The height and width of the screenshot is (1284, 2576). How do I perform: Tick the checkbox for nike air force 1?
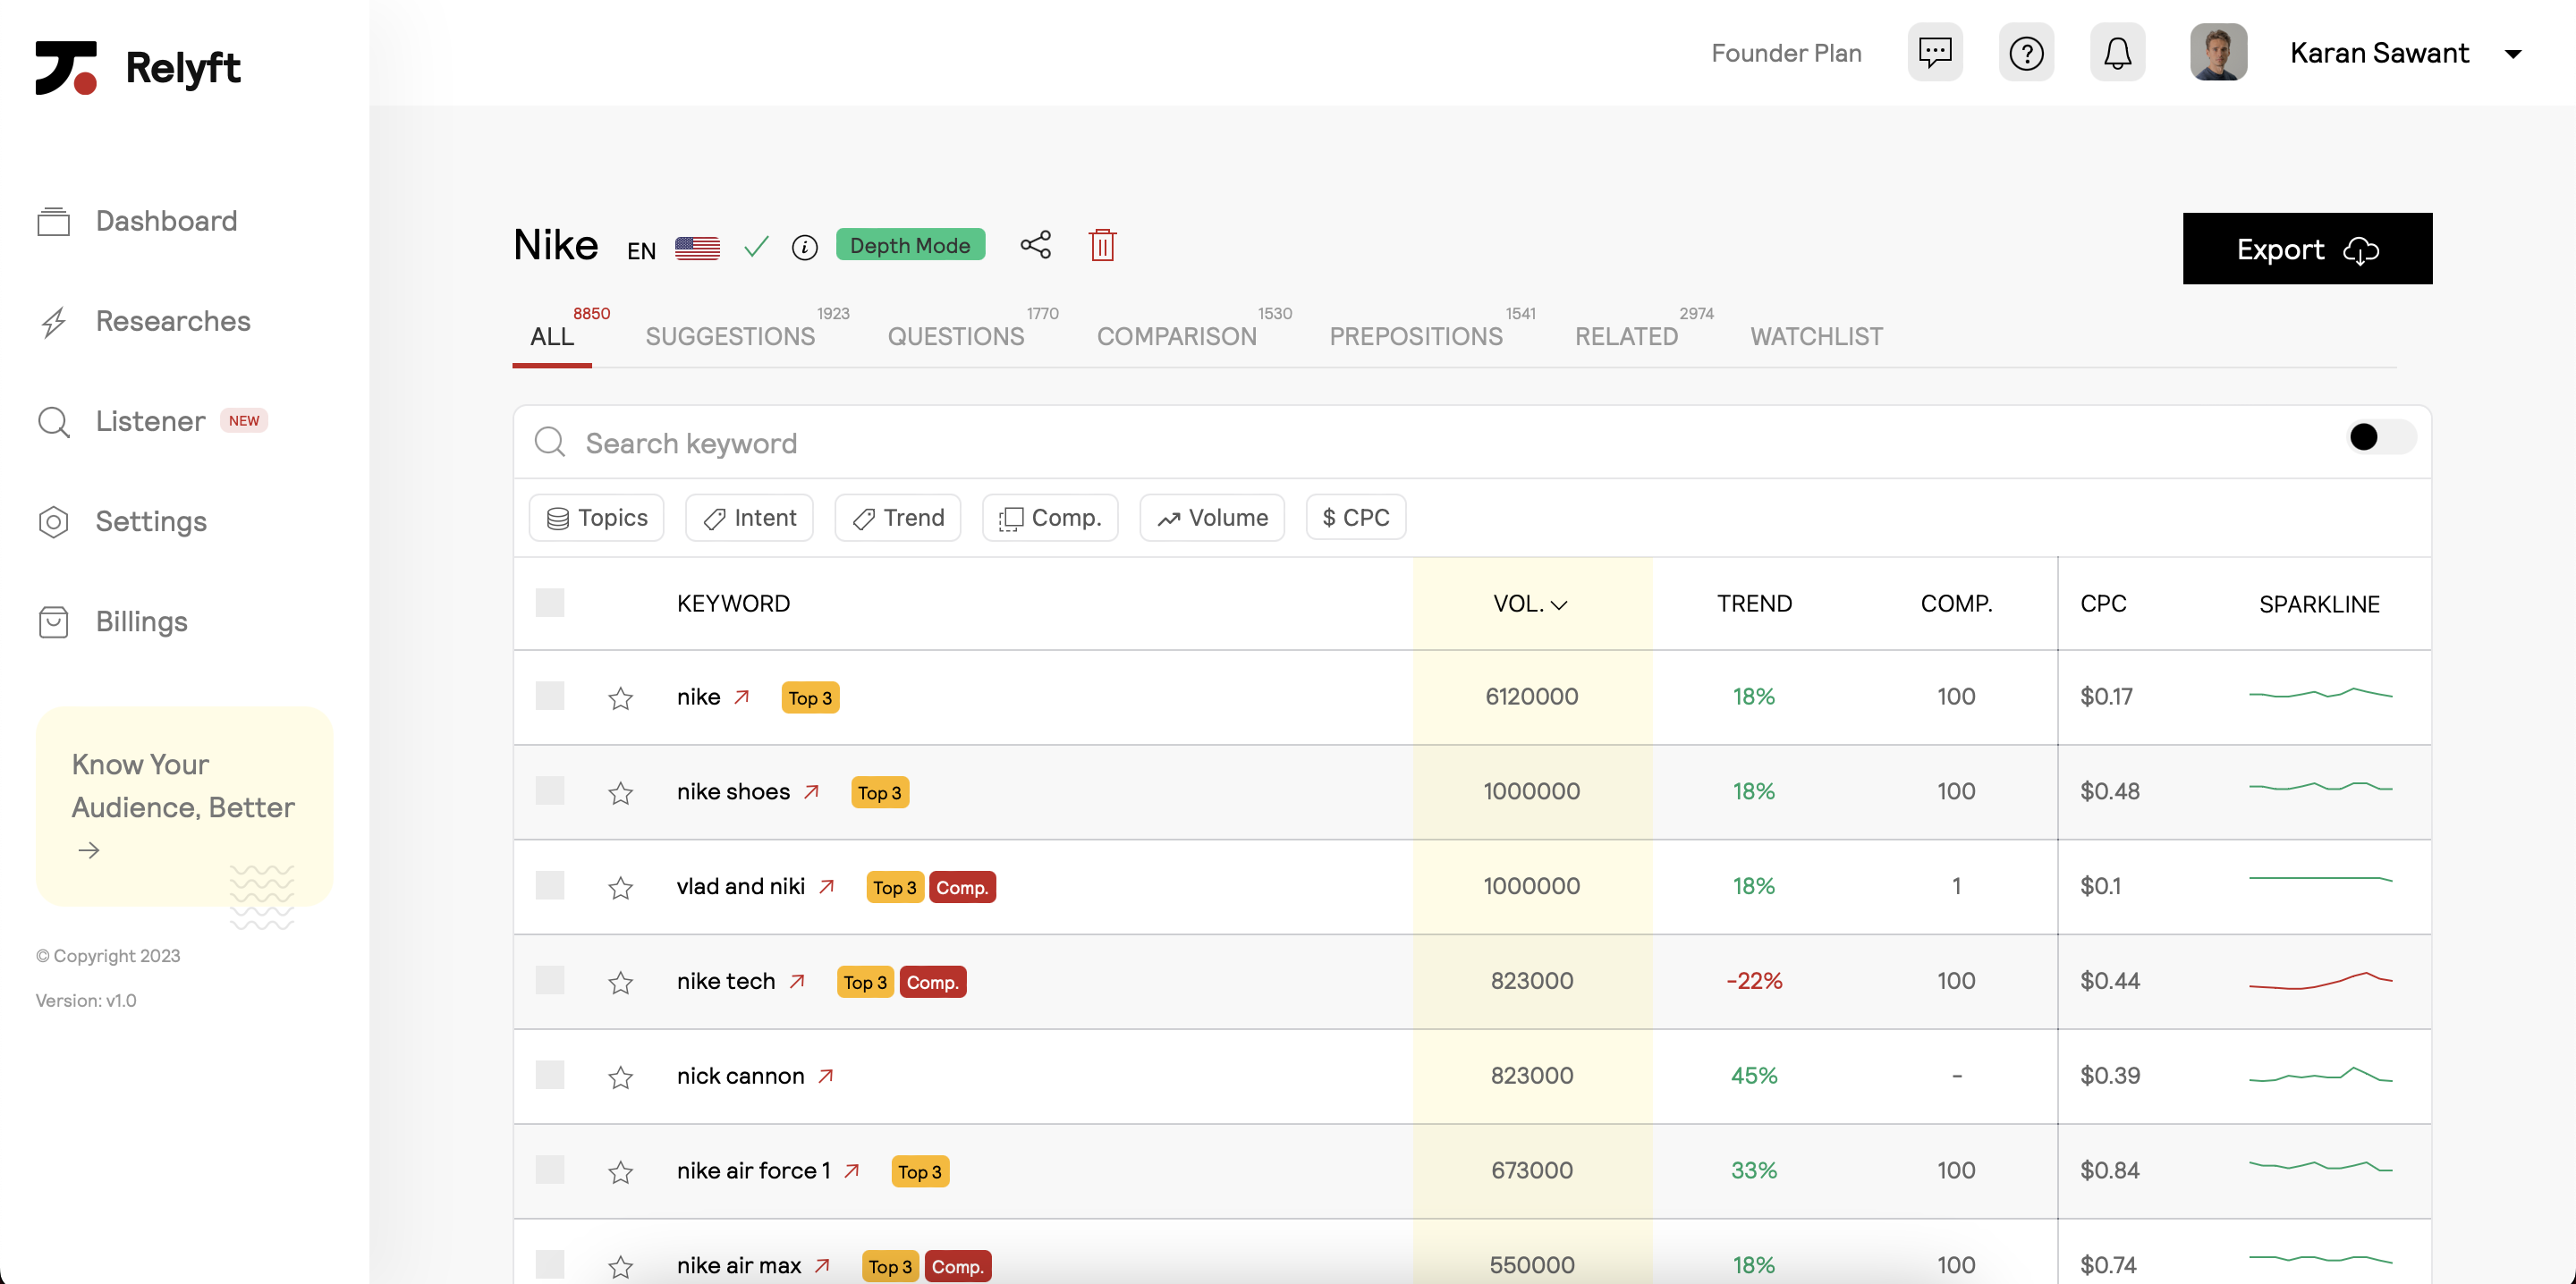click(x=549, y=1170)
